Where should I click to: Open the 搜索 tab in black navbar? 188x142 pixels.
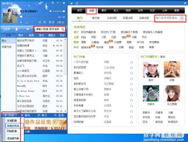tap(177, 11)
